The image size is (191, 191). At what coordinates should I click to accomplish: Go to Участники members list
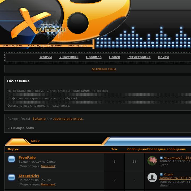(x=69, y=57)
